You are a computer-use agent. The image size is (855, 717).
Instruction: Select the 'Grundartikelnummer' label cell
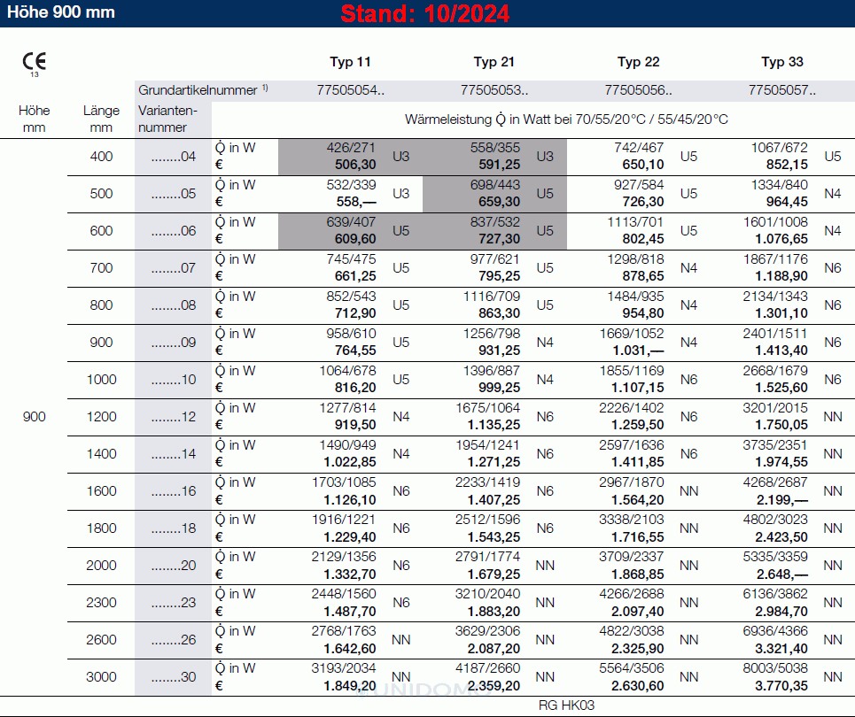point(203,89)
